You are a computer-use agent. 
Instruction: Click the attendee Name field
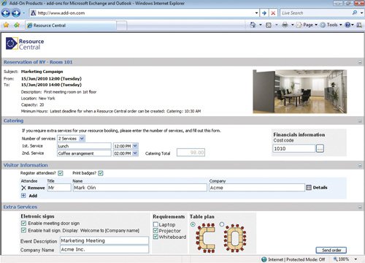pos(139,188)
